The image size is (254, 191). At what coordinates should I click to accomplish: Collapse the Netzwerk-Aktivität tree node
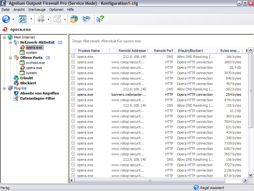point(10,42)
